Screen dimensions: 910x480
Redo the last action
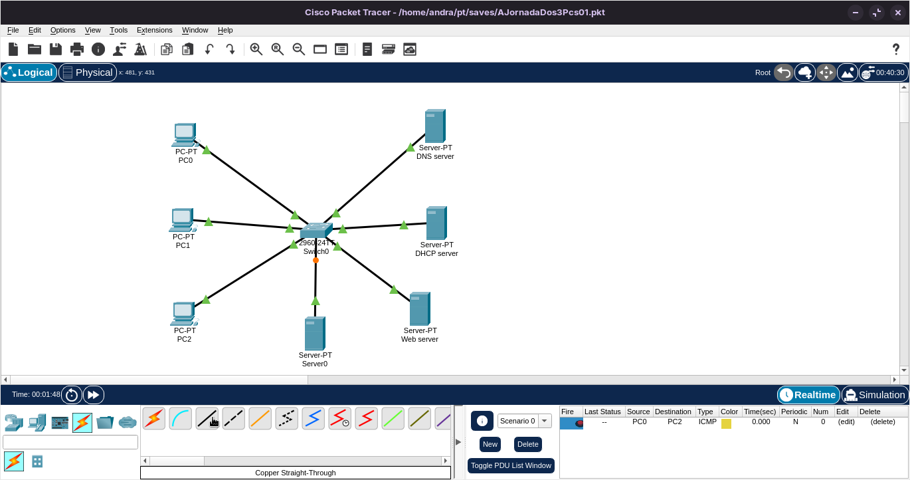tap(230, 49)
